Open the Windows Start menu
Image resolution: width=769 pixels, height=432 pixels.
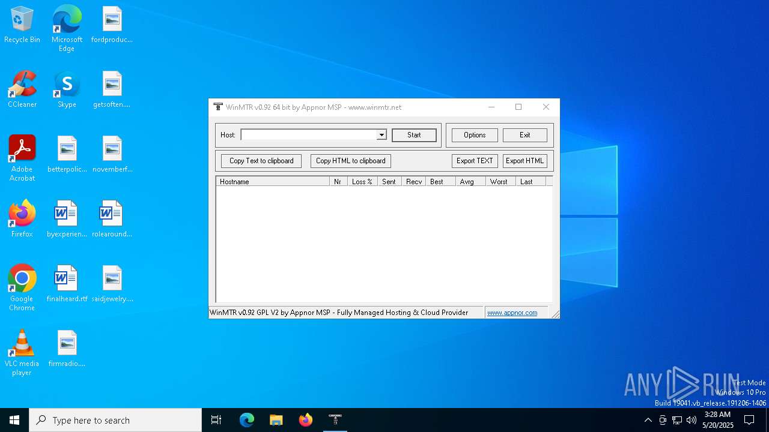pyautogui.click(x=14, y=420)
